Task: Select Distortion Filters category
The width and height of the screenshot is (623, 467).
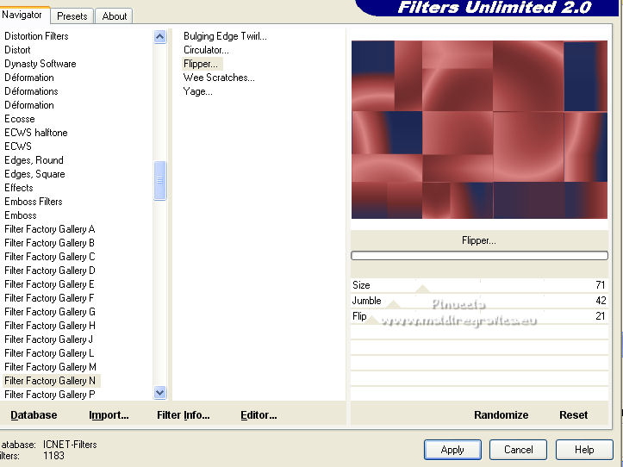Action: point(36,36)
